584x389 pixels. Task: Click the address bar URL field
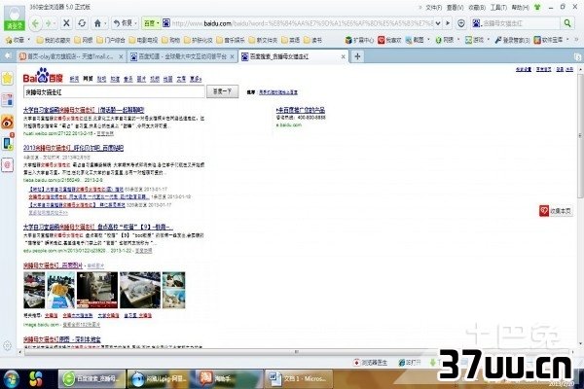(302, 23)
